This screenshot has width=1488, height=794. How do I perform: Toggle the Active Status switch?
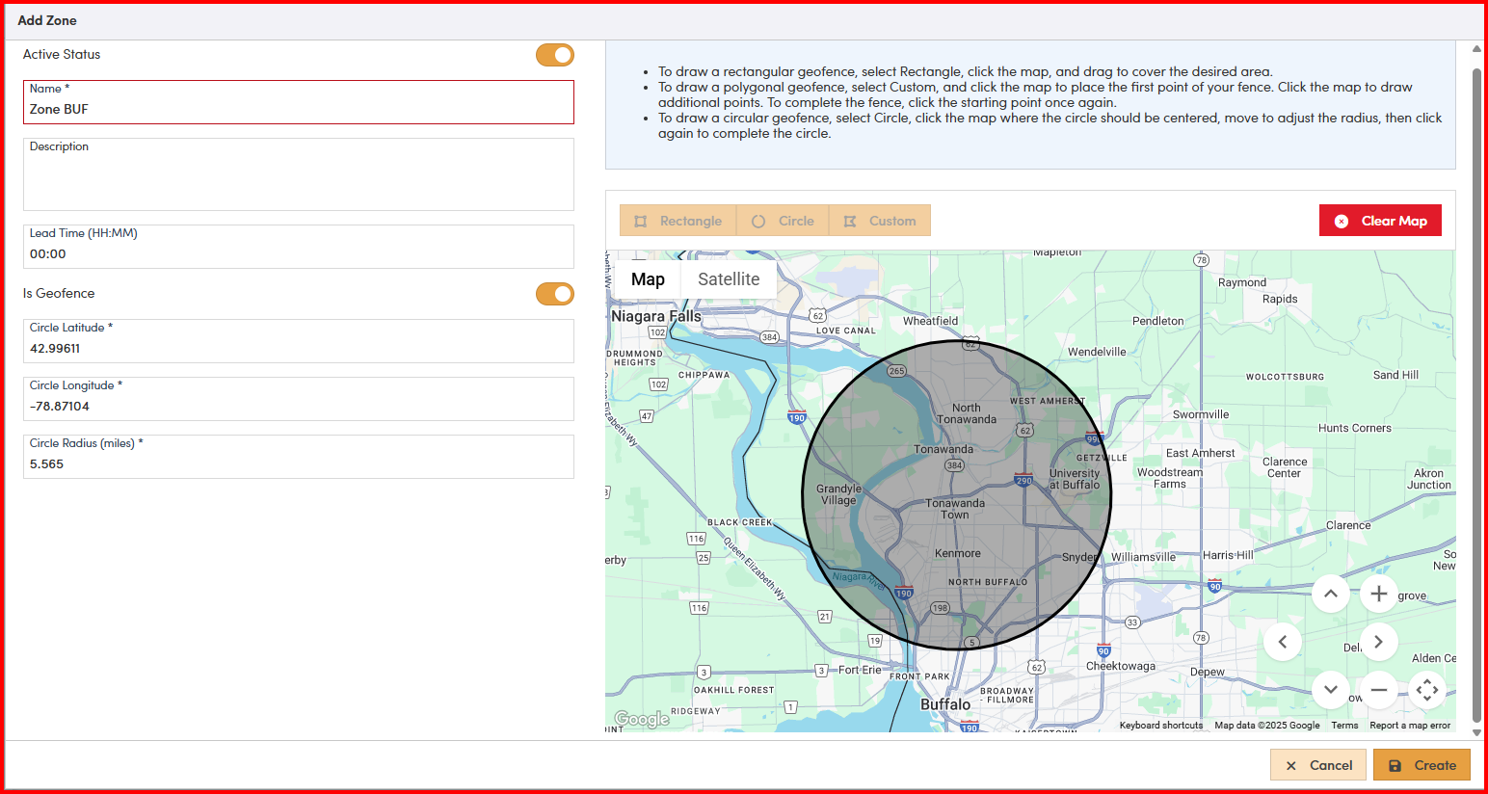[555, 55]
